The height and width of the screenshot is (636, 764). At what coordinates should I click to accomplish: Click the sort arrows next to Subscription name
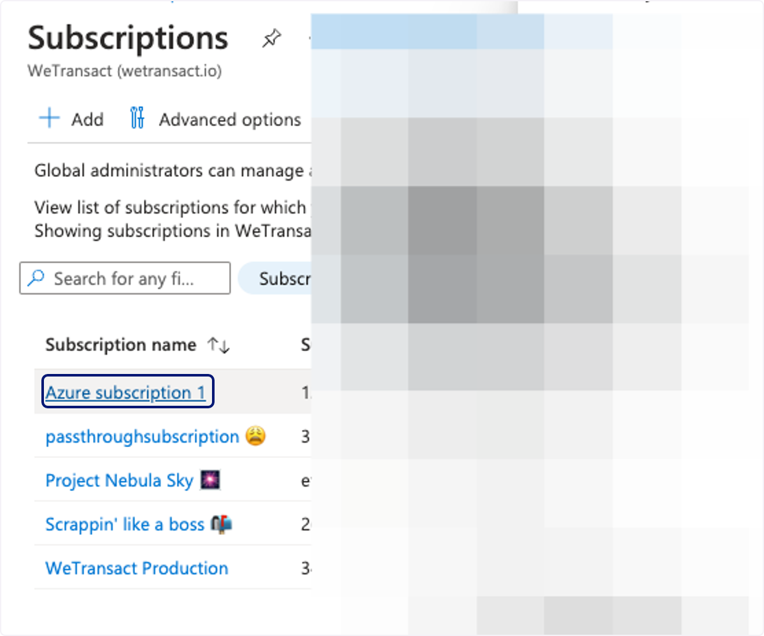click(218, 345)
